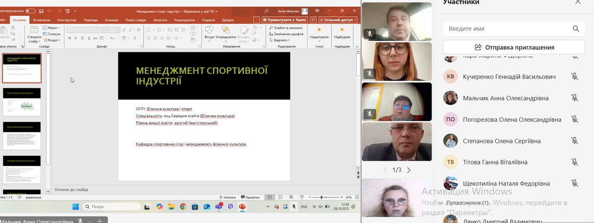Expand the Макет layout dropdown
Viewport: 594px width, 223px height.
52,28
